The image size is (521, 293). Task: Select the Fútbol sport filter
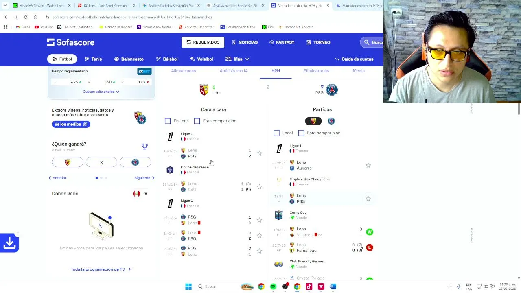pos(62,59)
